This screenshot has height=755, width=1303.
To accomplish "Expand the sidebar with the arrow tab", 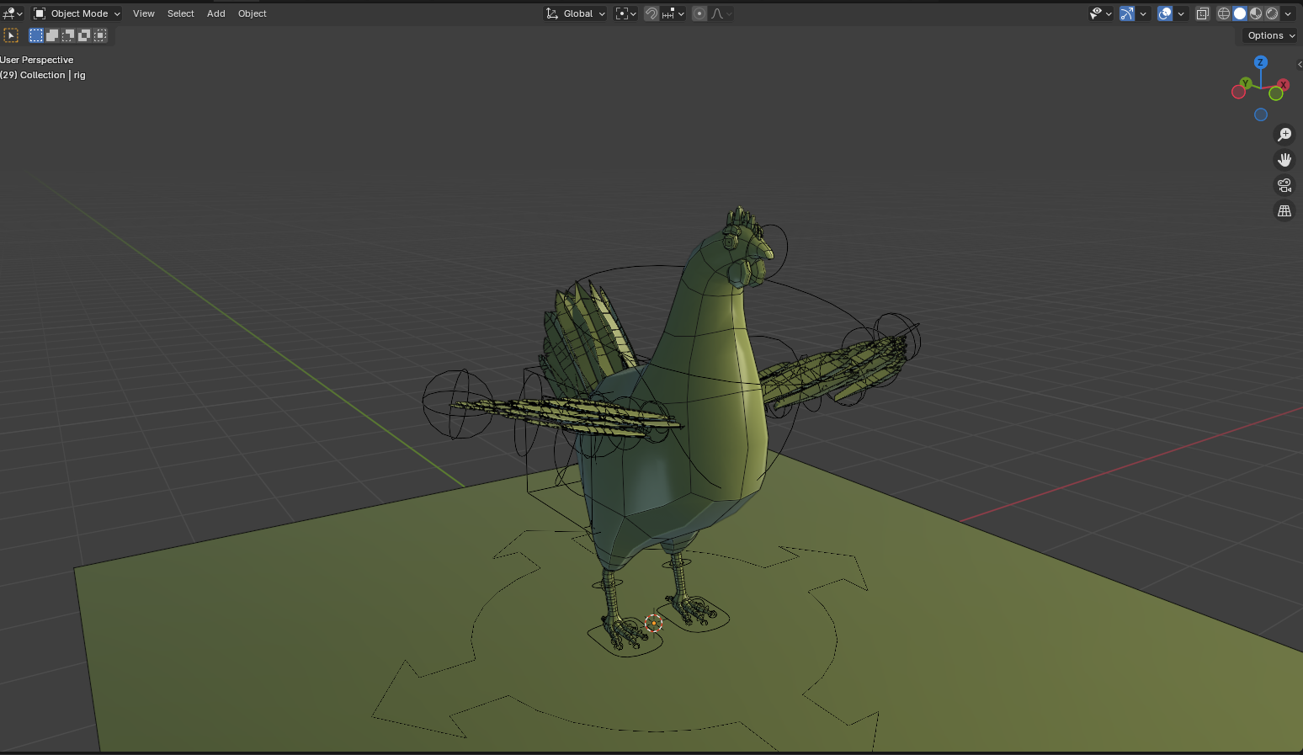I will tap(1299, 65).
